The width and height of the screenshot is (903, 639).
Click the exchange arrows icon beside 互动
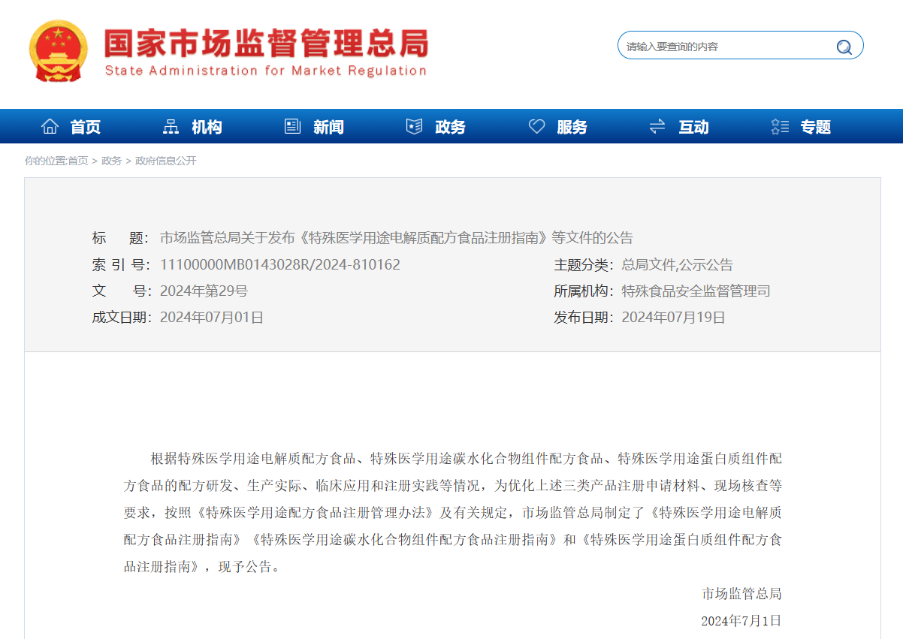pyautogui.click(x=657, y=127)
